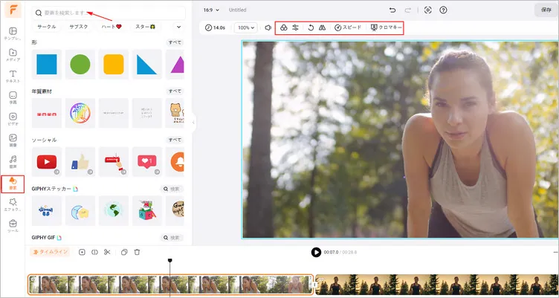Rotate the video with rotate icon

coord(311,27)
